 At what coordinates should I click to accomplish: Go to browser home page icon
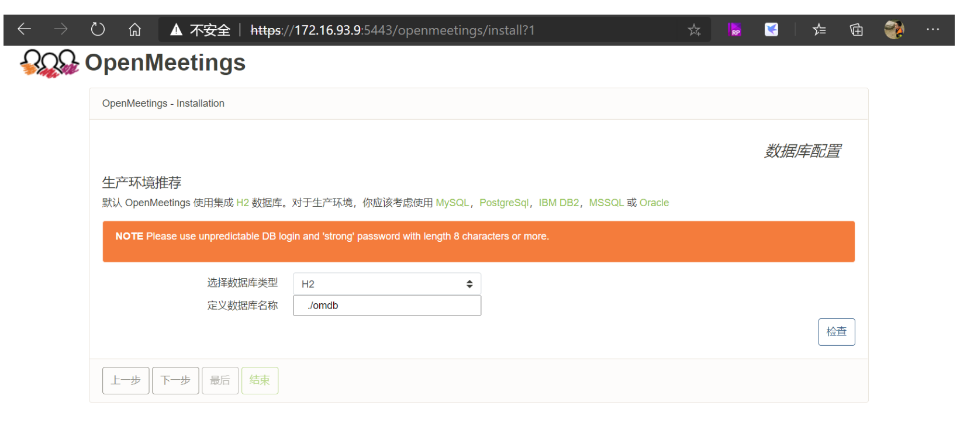point(134,29)
